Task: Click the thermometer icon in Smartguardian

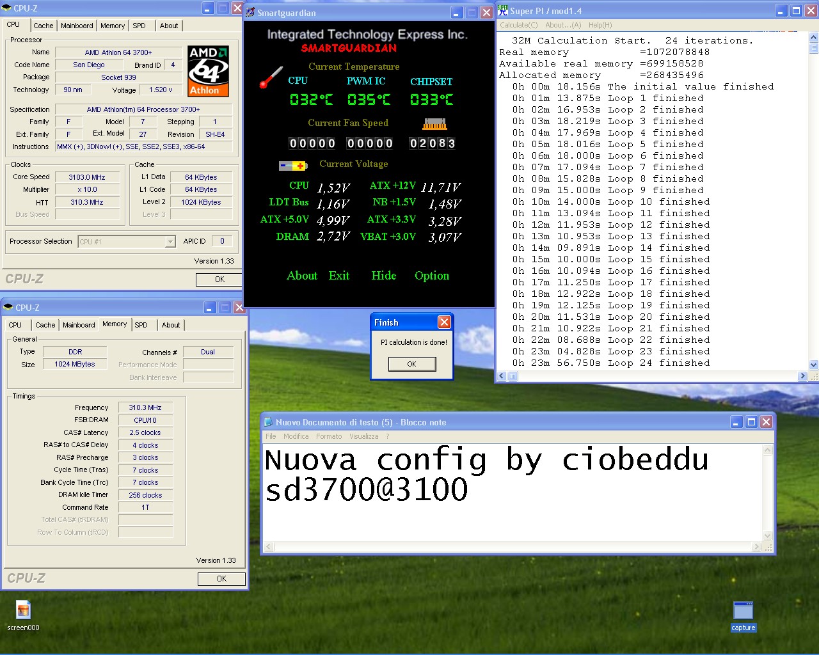Action: 271,77
